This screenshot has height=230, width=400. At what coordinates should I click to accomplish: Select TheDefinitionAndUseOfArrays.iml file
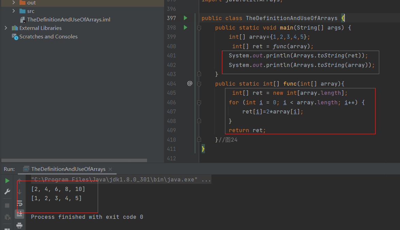69,20
